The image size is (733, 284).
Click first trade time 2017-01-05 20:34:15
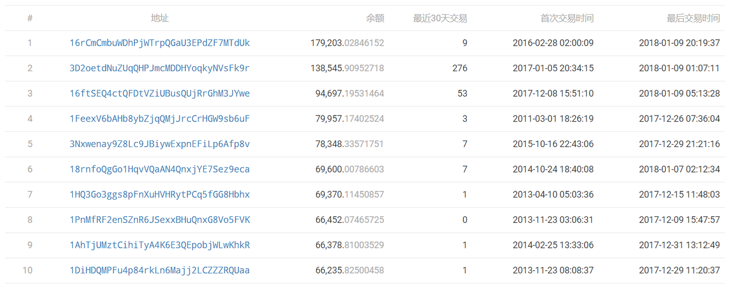pyautogui.click(x=553, y=68)
